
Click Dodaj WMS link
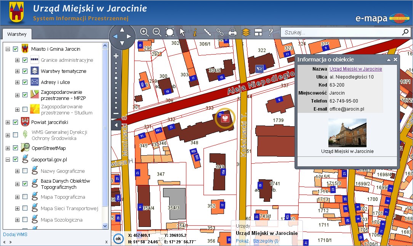coord(15,235)
